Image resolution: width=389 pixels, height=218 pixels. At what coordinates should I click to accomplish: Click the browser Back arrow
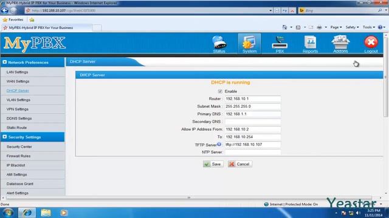click(x=4, y=10)
